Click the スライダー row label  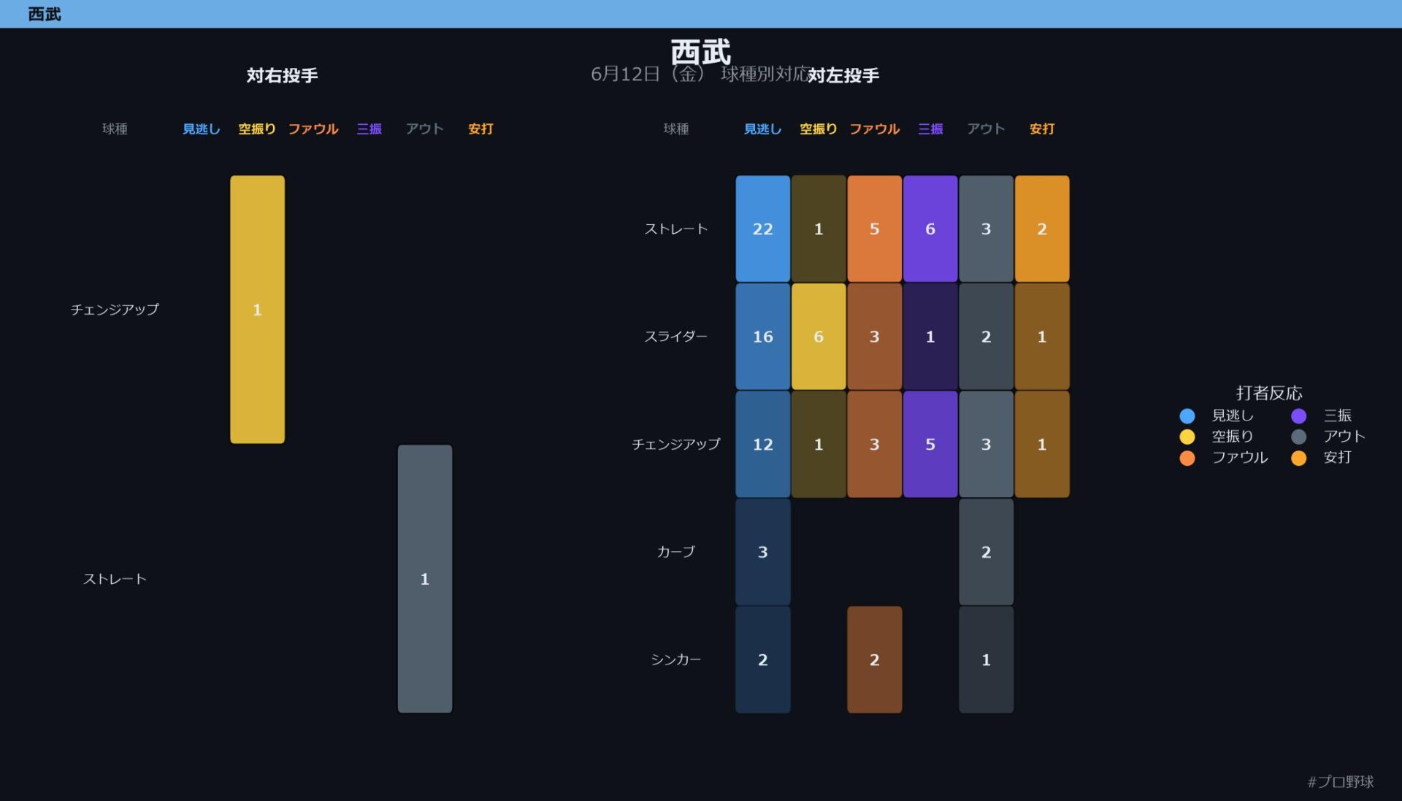(x=675, y=337)
